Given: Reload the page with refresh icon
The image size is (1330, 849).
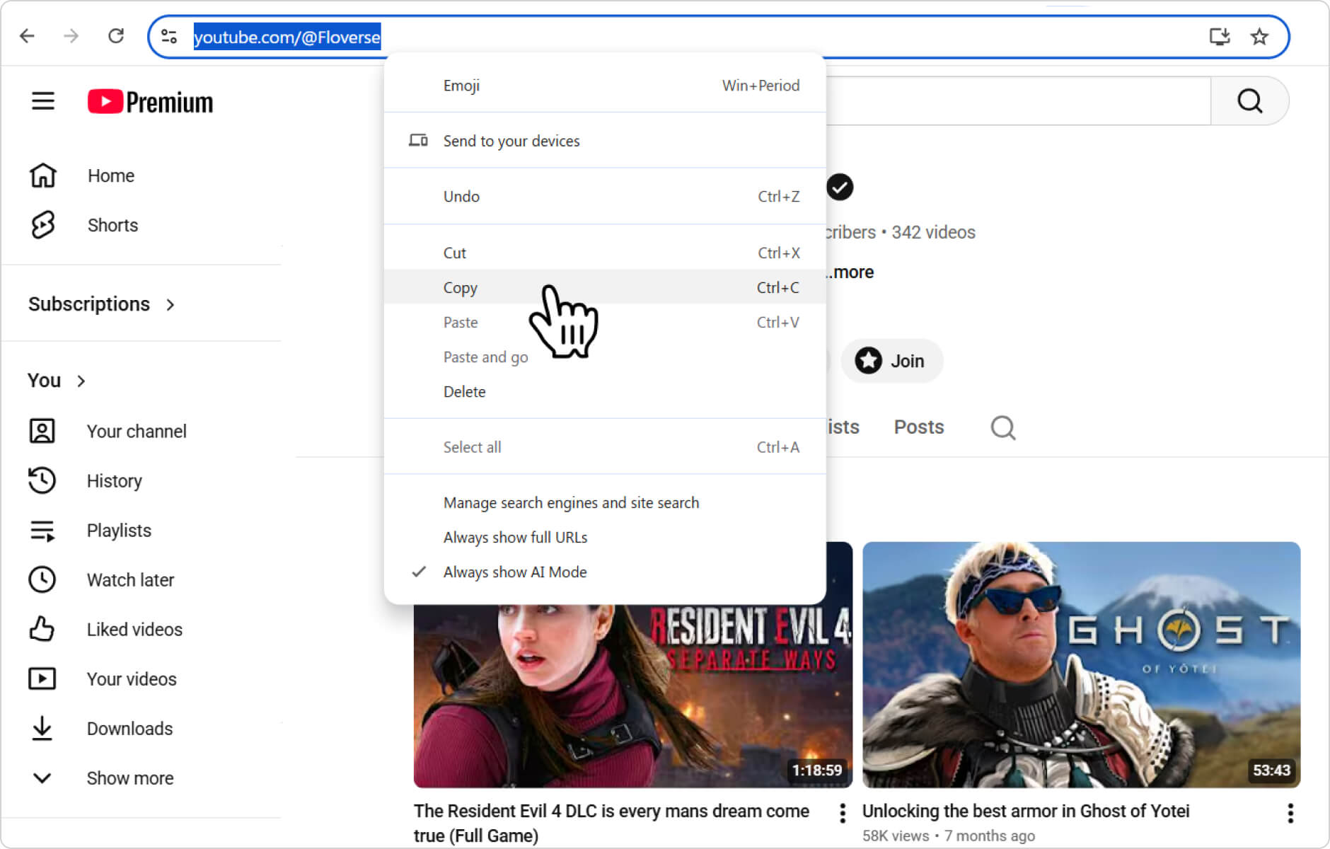Looking at the screenshot, I should (116, 36).
